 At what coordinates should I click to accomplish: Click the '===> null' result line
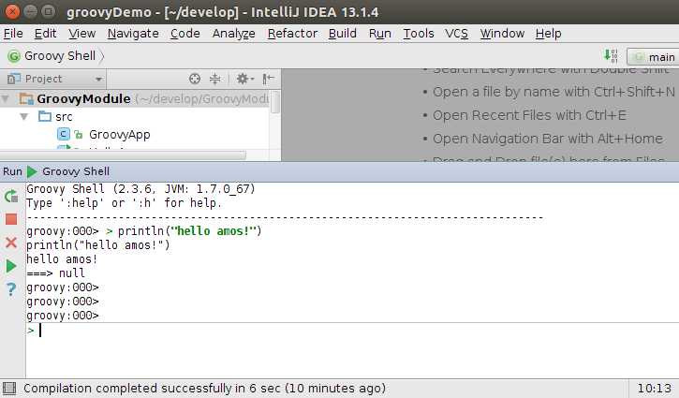point(55,273)
